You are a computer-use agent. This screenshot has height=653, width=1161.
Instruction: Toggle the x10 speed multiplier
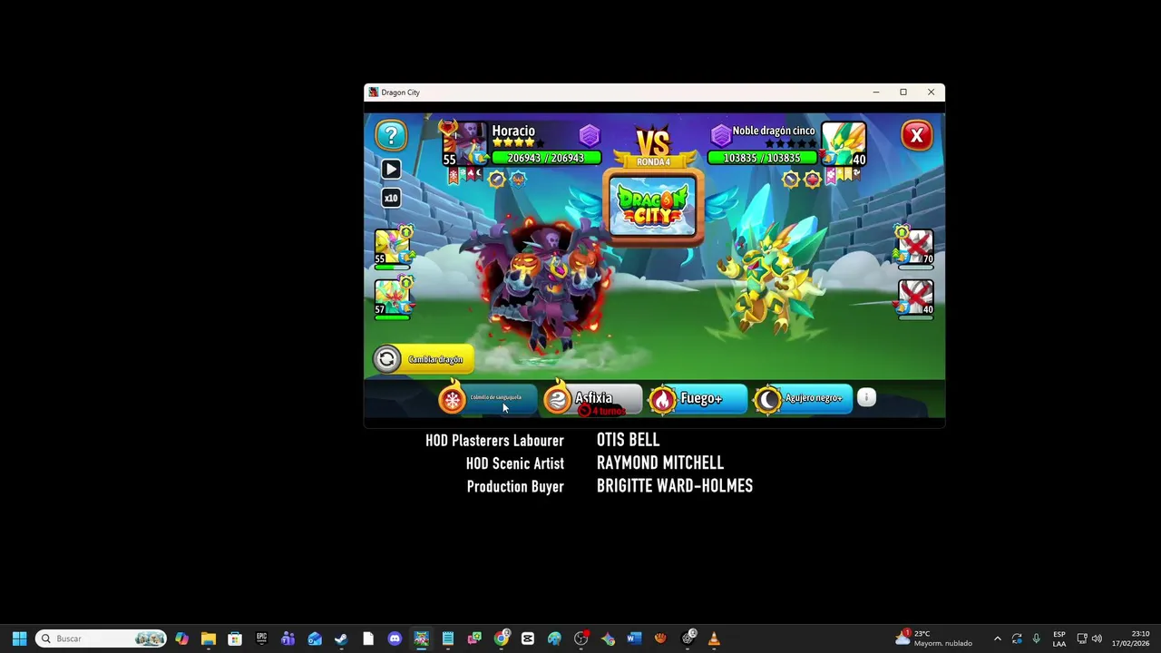coord(391,198)
